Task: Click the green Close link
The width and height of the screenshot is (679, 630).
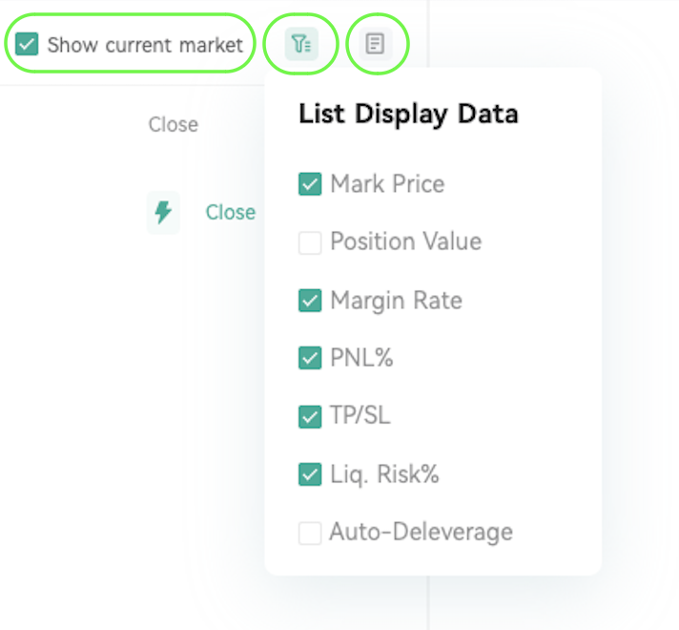Action: [231, 213]
